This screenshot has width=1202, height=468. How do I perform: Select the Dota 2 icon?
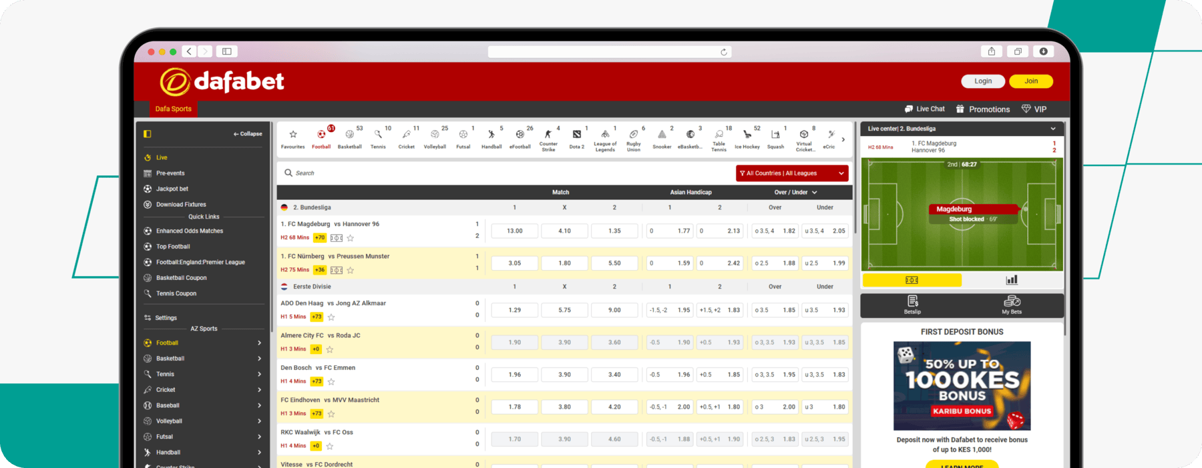tap(577, 139)
